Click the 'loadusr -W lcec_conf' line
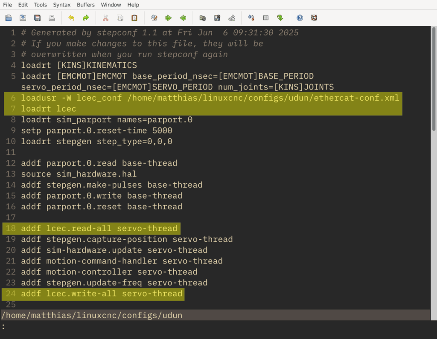The width and height of the screenshot is (437, 339). click(x=210, y=98)
